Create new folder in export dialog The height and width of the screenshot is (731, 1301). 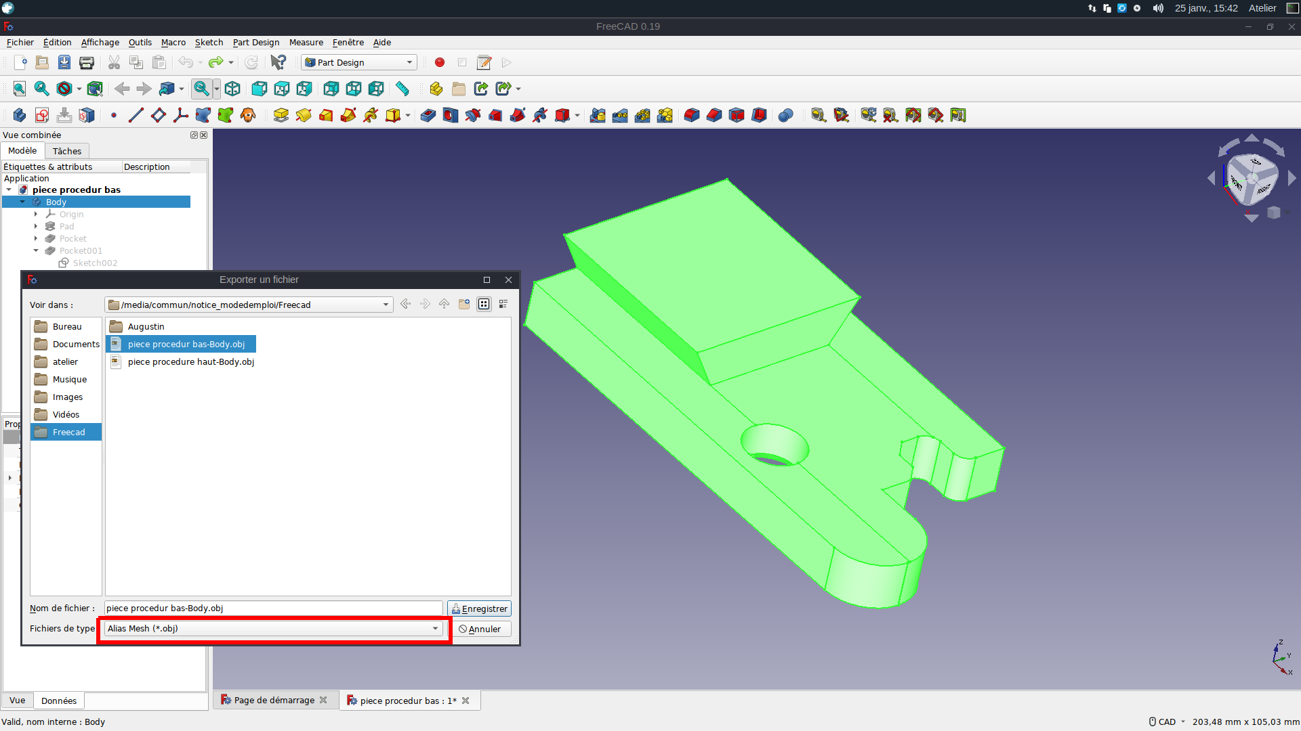pos(464,304)
